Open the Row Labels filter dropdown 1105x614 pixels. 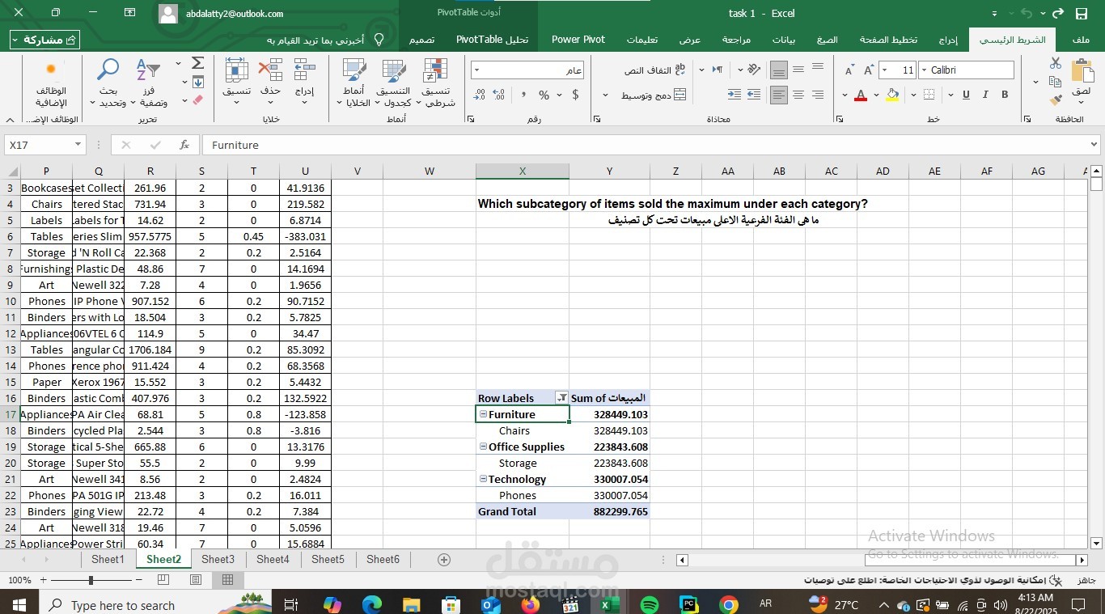tap(561, 398)
